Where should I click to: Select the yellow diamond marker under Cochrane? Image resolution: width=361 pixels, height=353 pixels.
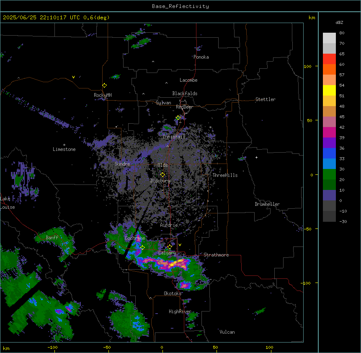(142, 248)
